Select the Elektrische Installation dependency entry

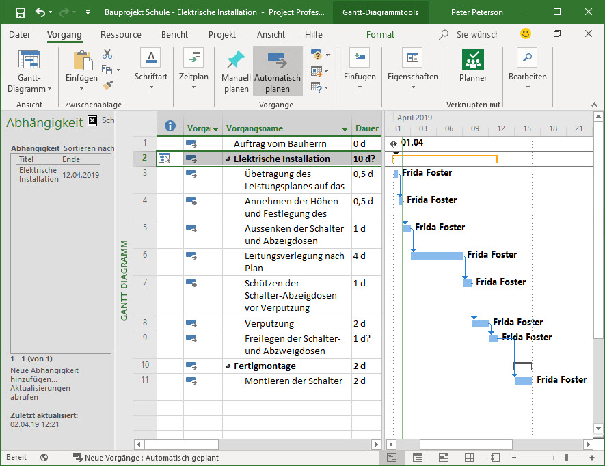point(60,175)
